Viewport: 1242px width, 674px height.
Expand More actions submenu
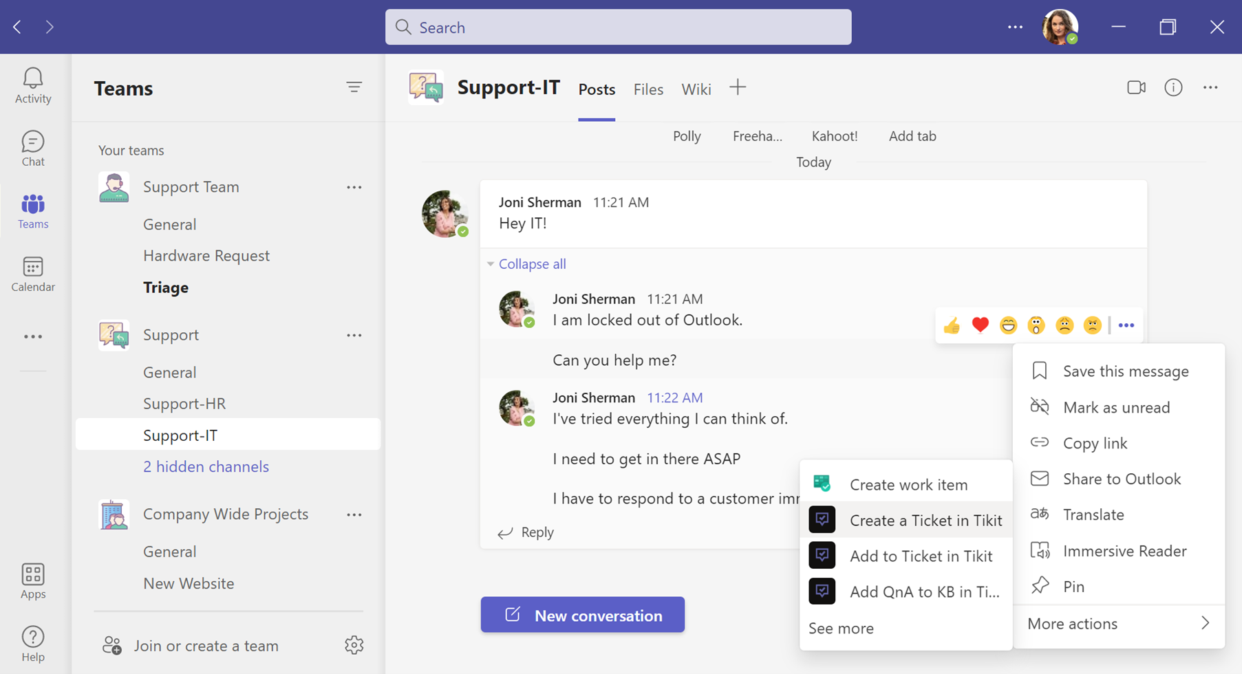(x=1119, y=624)
